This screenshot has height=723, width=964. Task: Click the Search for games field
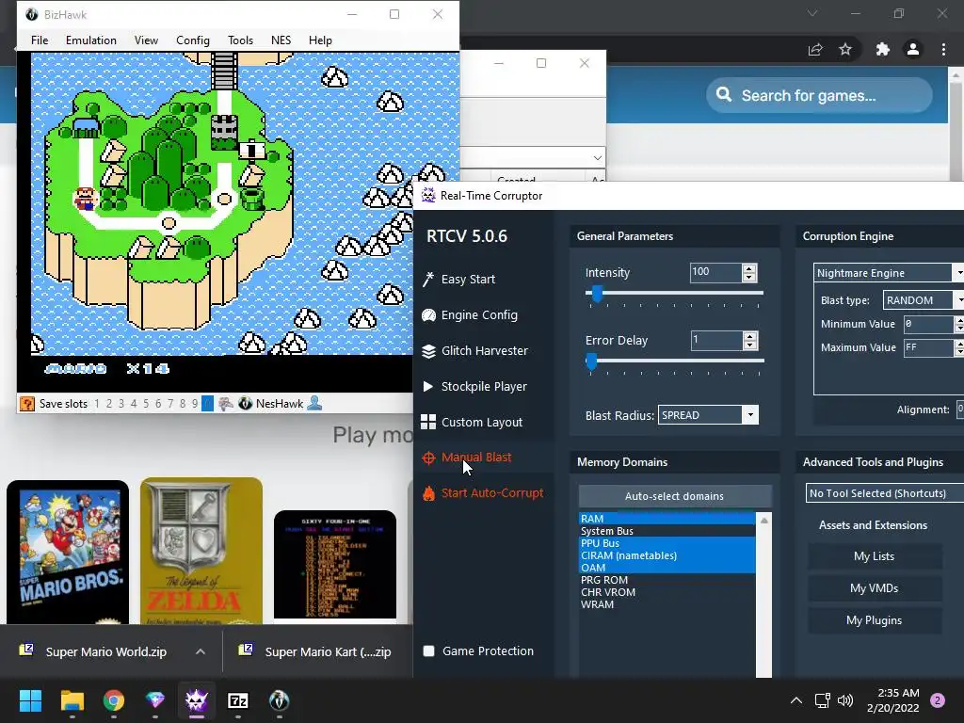point(819,95)
